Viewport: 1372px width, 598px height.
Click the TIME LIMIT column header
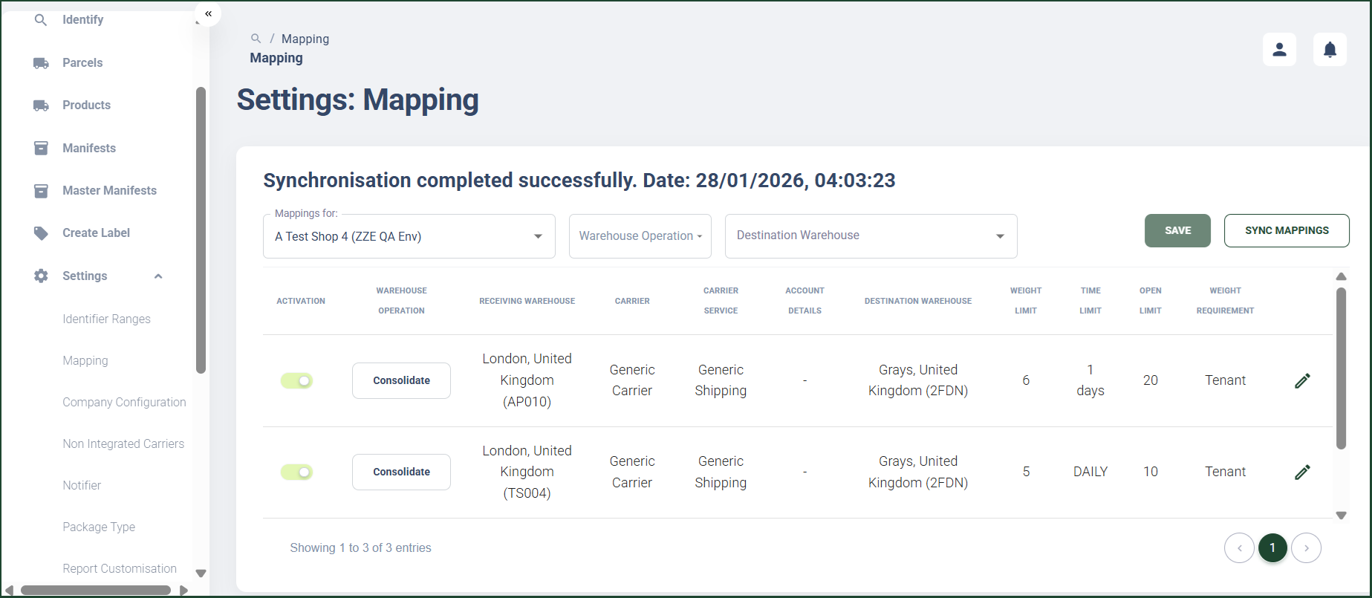pos(1090,301)
